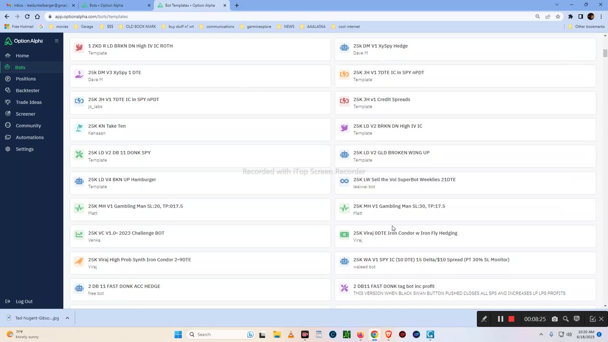The height and width of the screenshot is (342, 608).
Task: Click Log Out
Action: click(24, 302)
